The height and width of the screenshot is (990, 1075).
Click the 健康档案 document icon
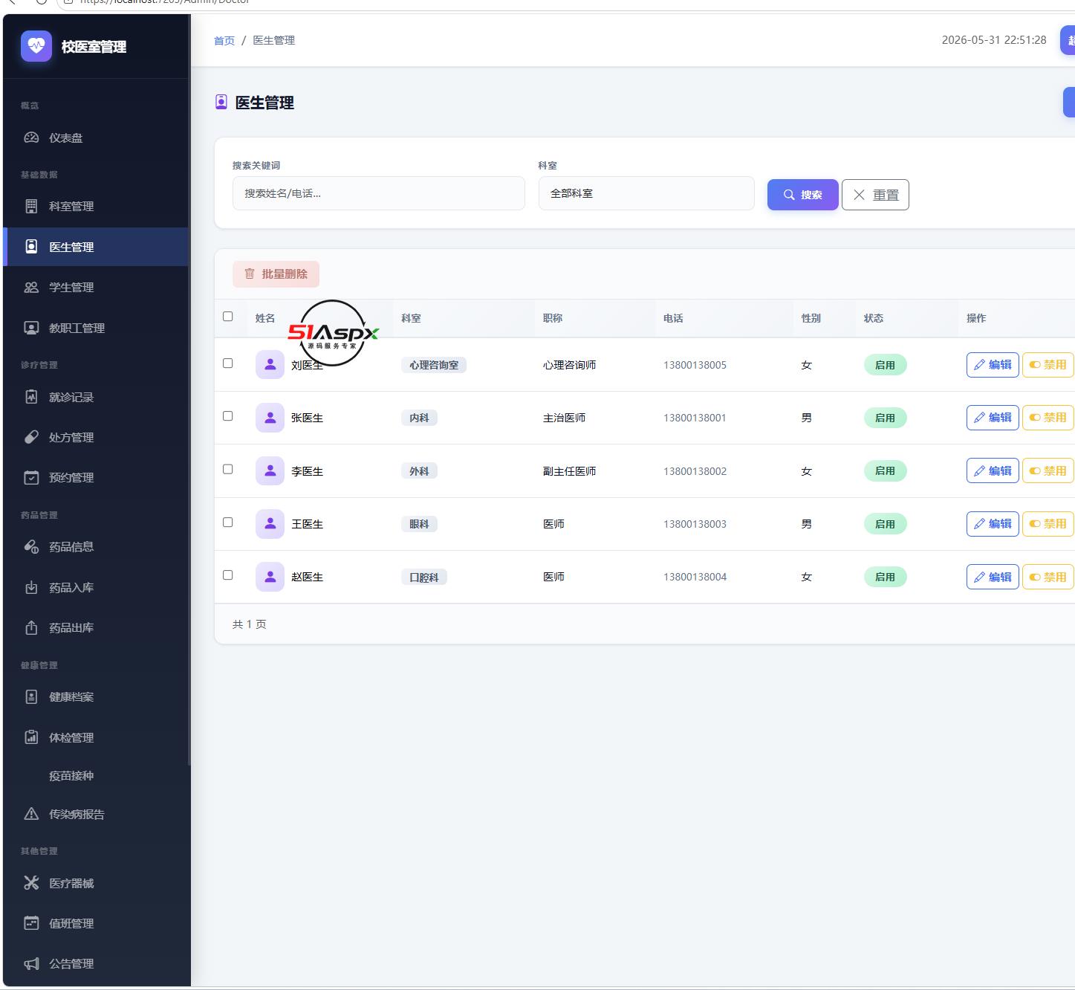point(31,696)
